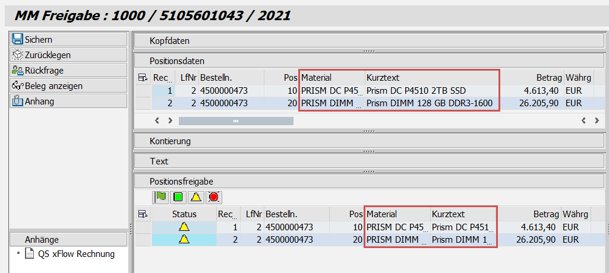
Task: Click Betrag column header in Positionsdaten
Action: click(531, 78)
